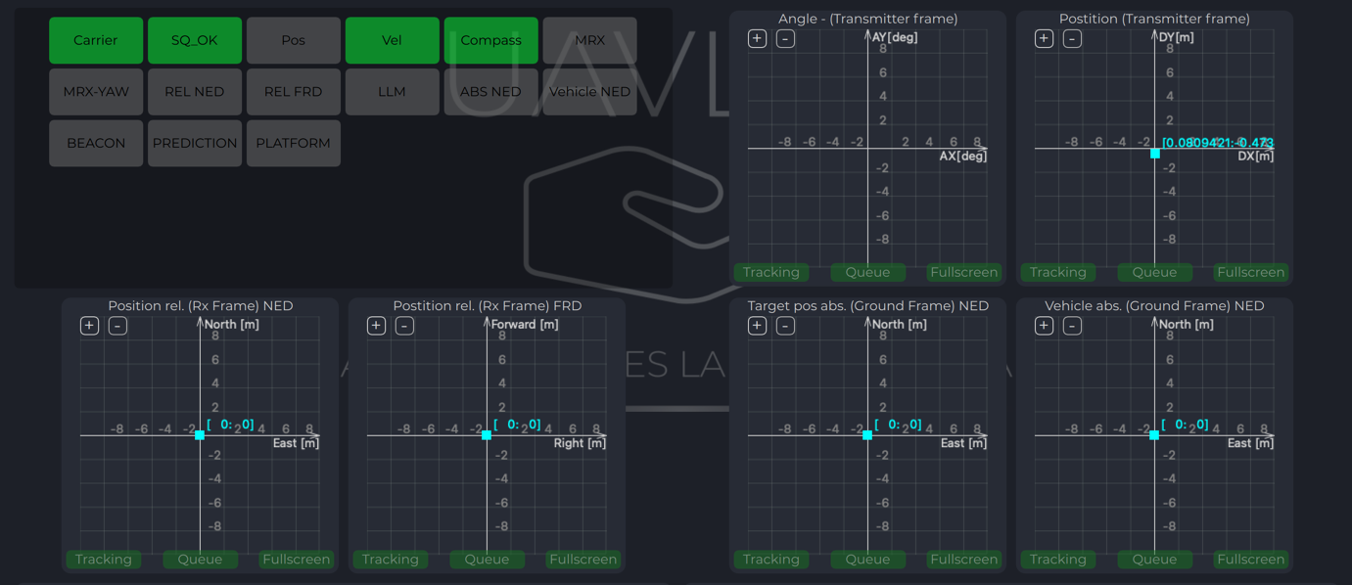Zoom out the Position rel. NED plot
This screenshot has height=585, width=1352.
pos(117,325)
